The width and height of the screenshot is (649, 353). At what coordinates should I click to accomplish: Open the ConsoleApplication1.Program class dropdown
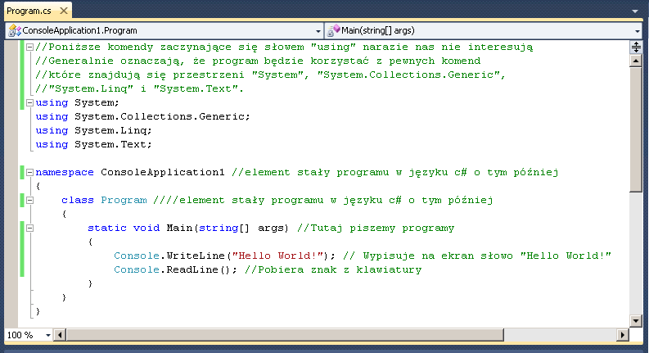pos(318,31)
